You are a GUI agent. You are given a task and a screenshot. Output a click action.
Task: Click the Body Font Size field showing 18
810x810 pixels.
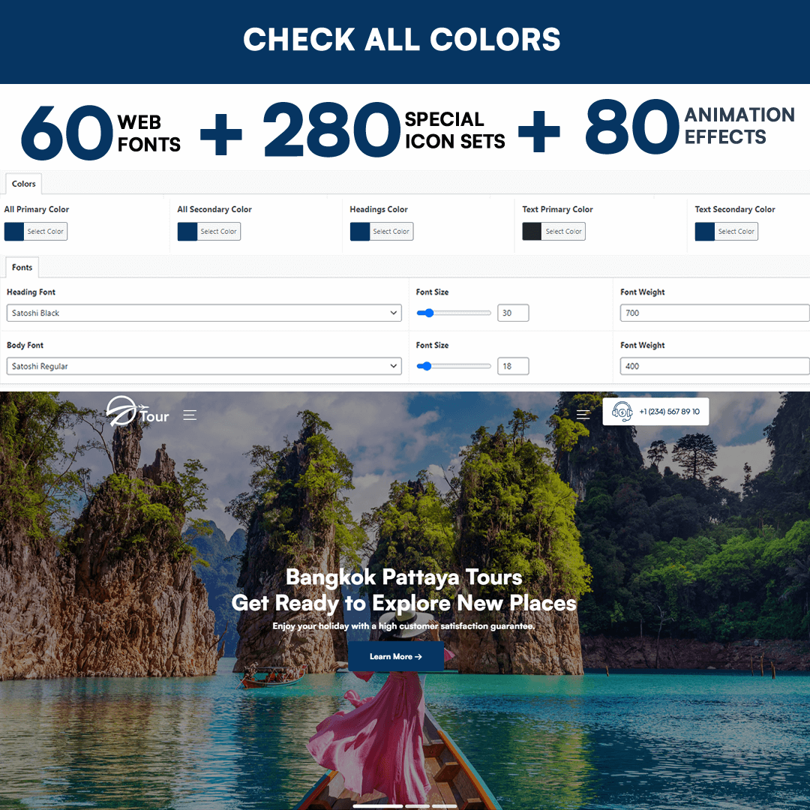513,366
